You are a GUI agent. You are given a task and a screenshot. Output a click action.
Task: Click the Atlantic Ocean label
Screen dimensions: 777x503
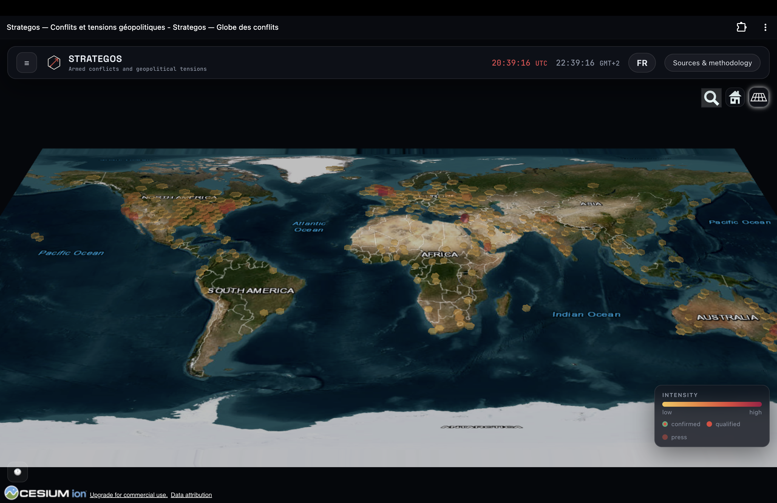pyautogui.click(x=309, y=226)
